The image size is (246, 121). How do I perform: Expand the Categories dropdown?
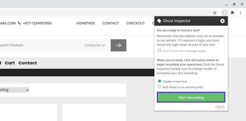95,45
